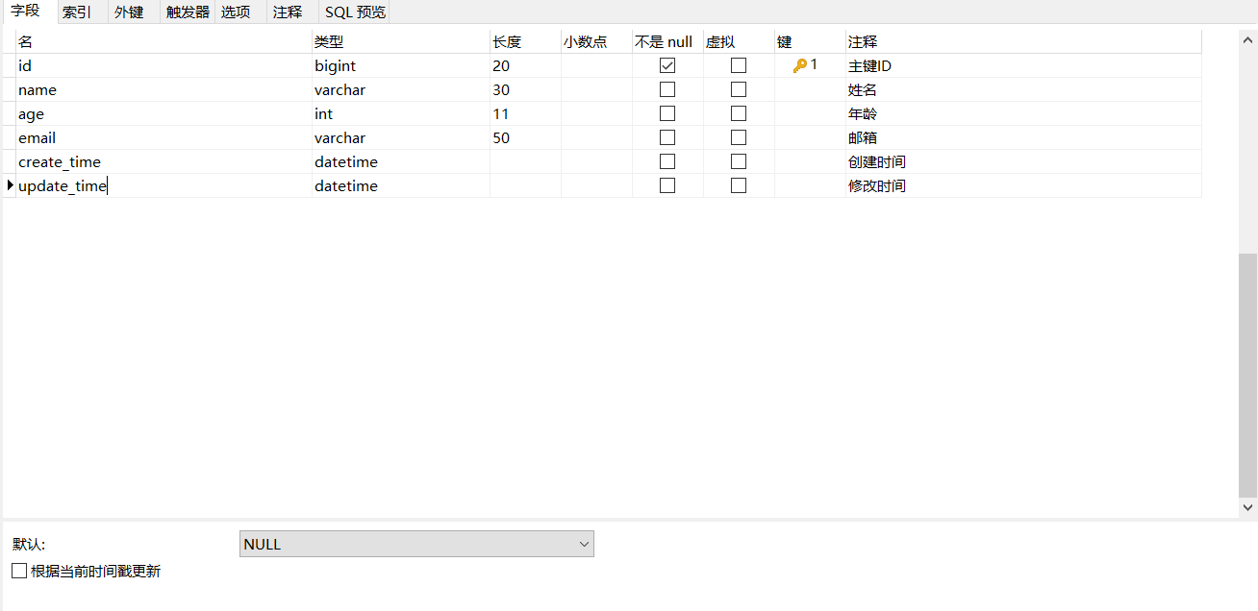Click the bigint type cell
1258x611 pixels.
click(x=401, y=65)
